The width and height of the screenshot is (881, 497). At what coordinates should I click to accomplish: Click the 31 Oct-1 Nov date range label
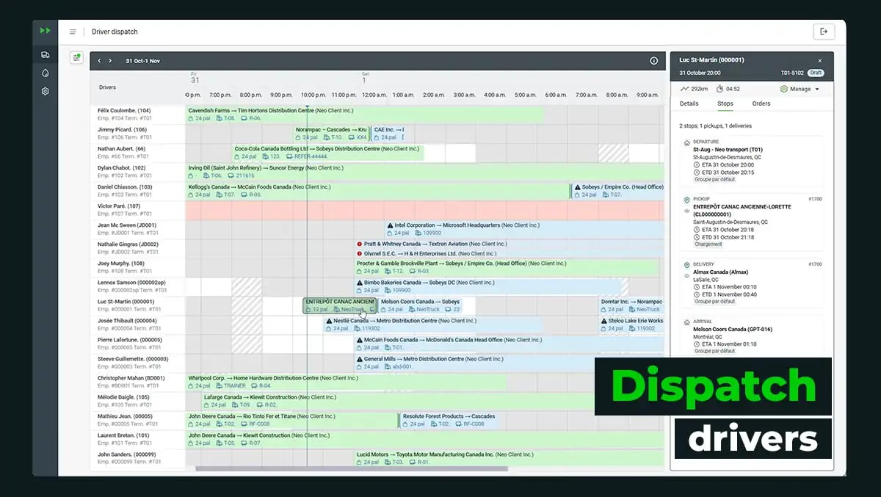(142, 61)
